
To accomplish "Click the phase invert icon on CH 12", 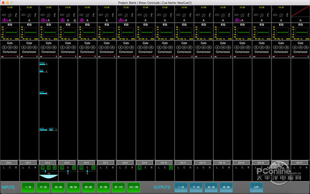I will click(x=203, y=15).
